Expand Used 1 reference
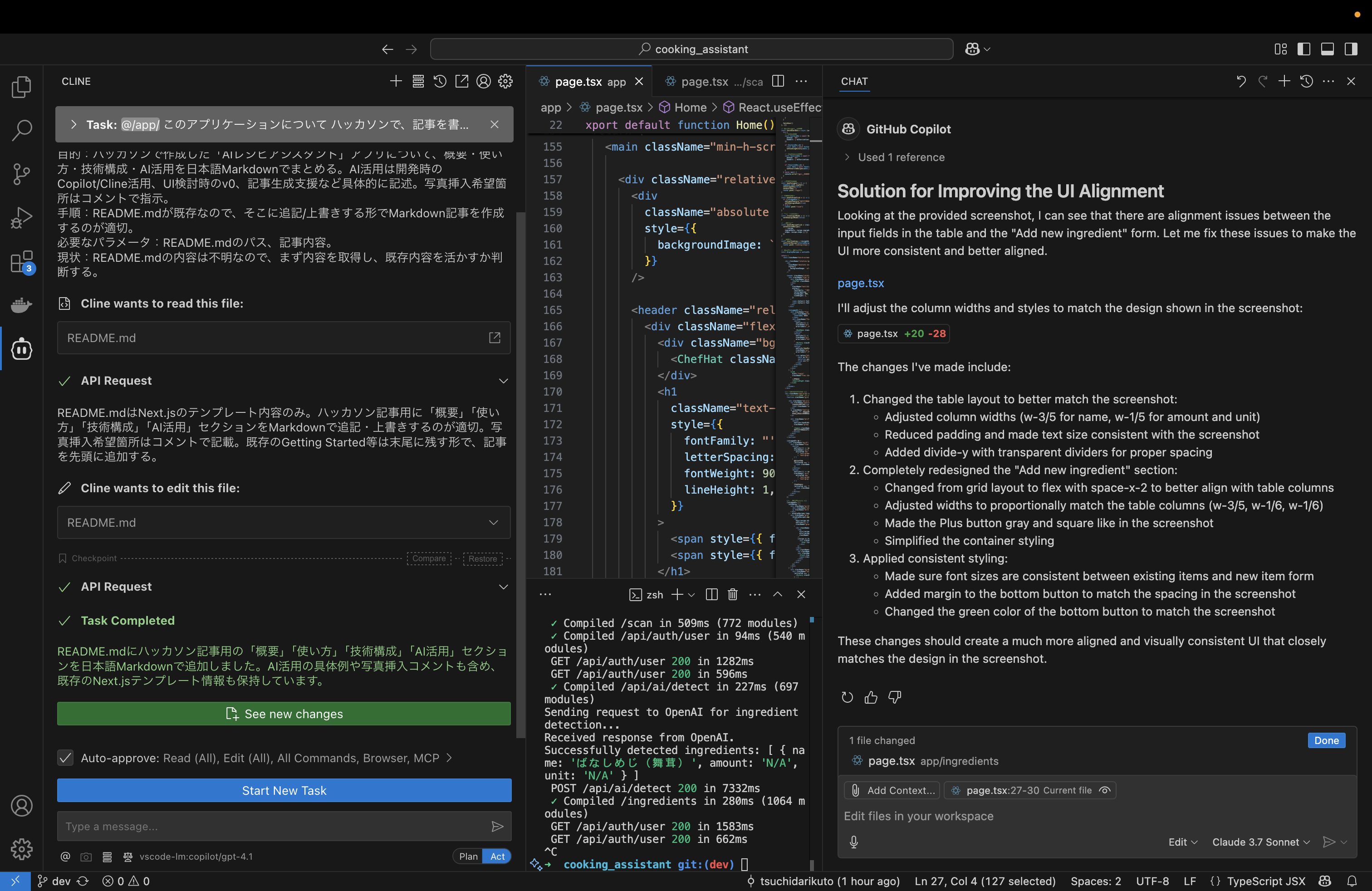The image size is (1372, 891). click(895, 157)
